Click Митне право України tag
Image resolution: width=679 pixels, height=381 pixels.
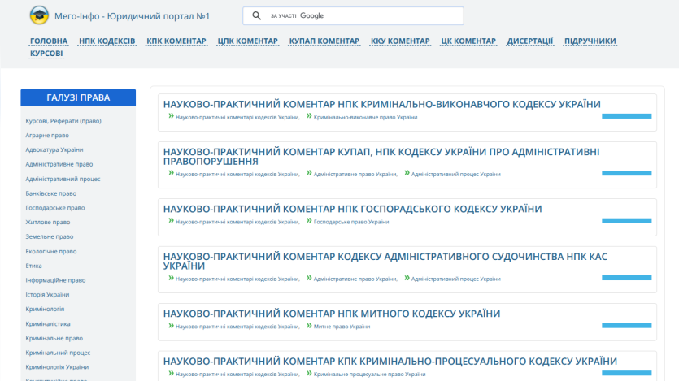coord(342,327)
